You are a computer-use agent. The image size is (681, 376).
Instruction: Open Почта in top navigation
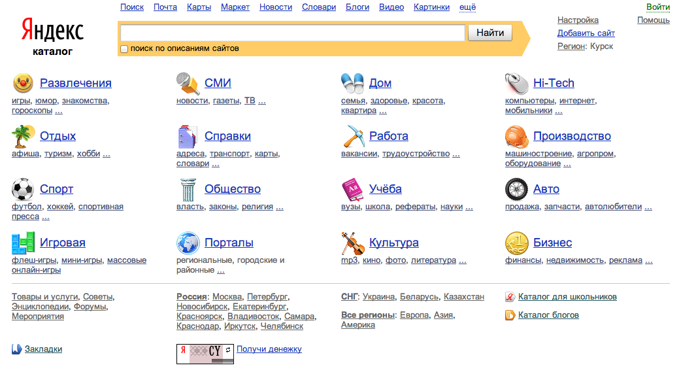click(165, 7)
